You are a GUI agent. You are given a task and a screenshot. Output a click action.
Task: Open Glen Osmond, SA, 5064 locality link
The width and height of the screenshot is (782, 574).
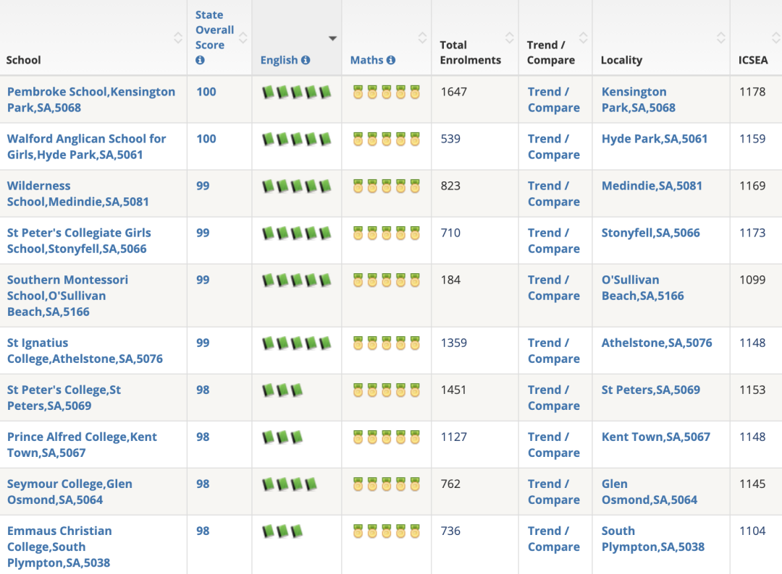(649, 492)
